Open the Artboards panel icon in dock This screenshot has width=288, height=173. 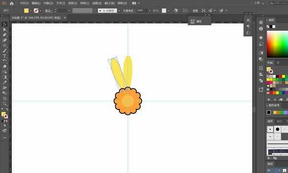[x=261, y=68]
